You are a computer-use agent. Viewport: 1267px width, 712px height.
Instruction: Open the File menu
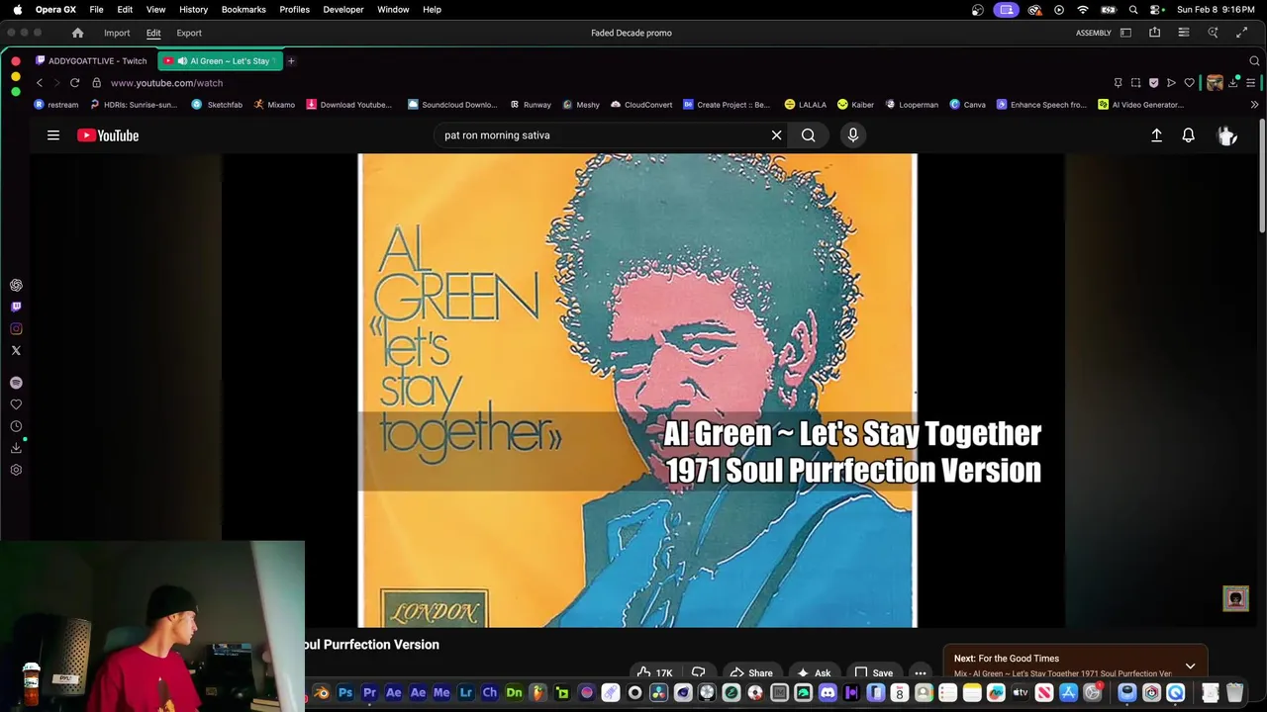pos(96,9)
